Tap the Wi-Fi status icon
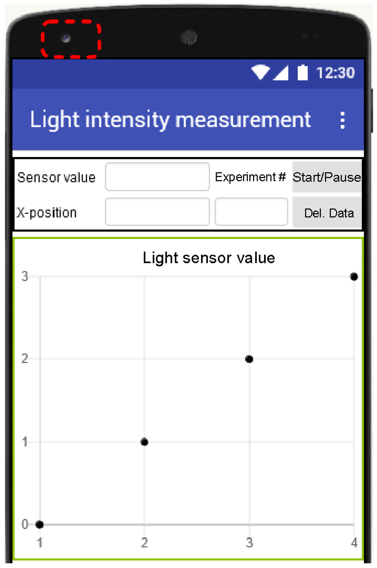Screen dimensions: 377x568 [260, 72]
